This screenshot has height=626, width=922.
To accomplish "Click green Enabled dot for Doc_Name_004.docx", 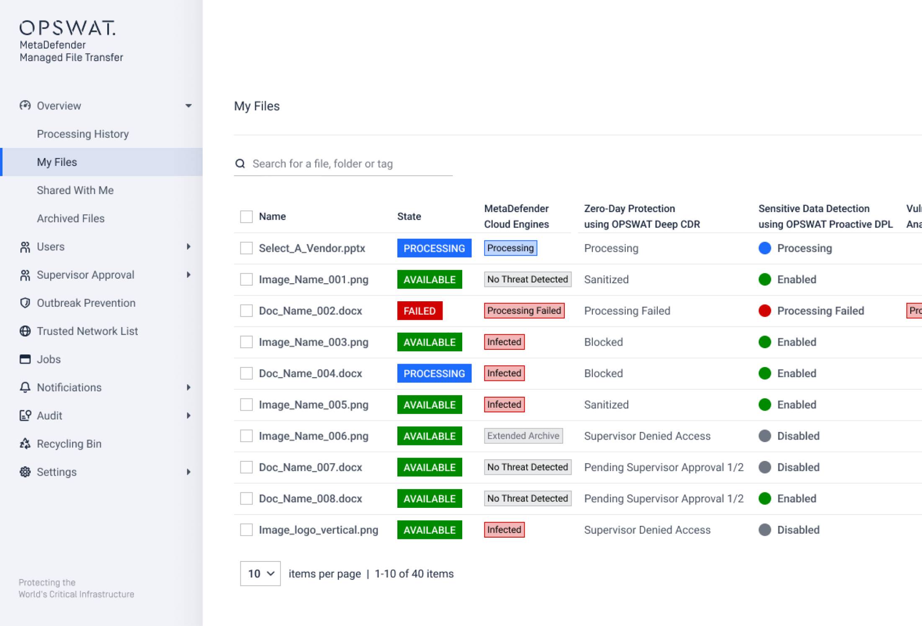I will (x=765, y=373).
